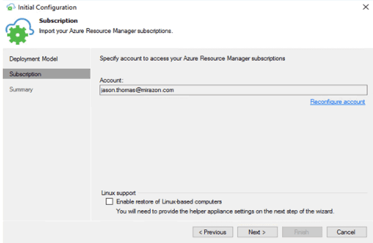Click the greyed-out Finish button

pos(302,232)
